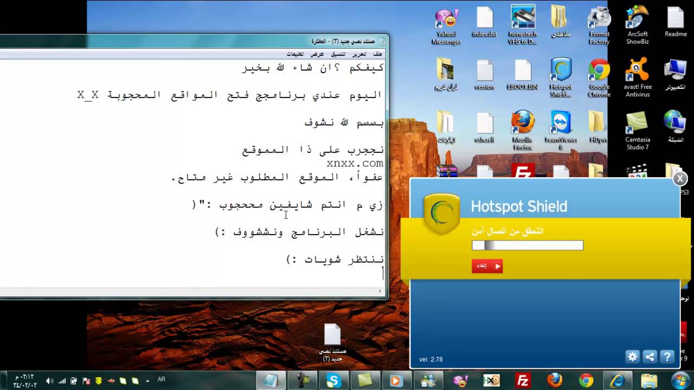Switch to the Camtasia taskbar button

(x=365, y=381)
